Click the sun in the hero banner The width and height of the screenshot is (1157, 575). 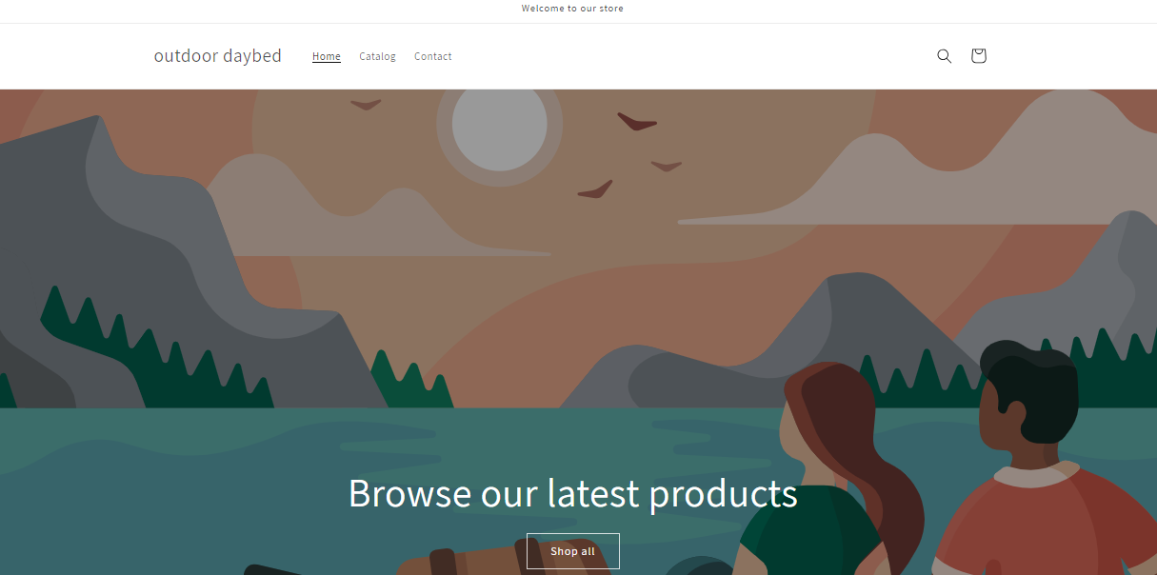pyautogui.click(x=499, y=124)
